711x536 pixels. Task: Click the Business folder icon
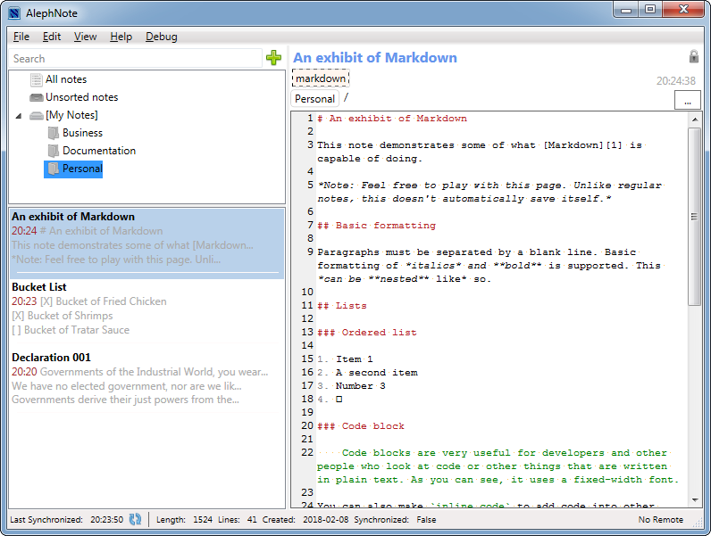pos(54,133)
